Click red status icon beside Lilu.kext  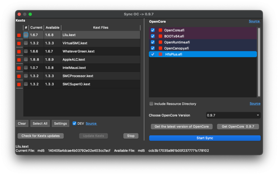(x=19, y=35)
